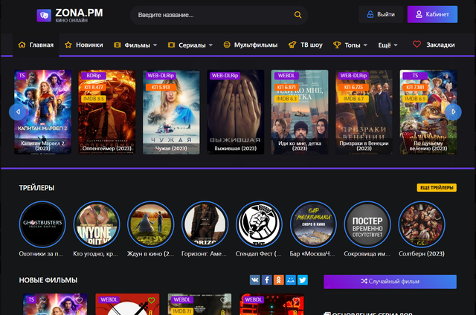This screenshot has width=476, height=315.
Task: Click the BDRip badge on Оппенгеймер
Action: click(x=94, y=76)
